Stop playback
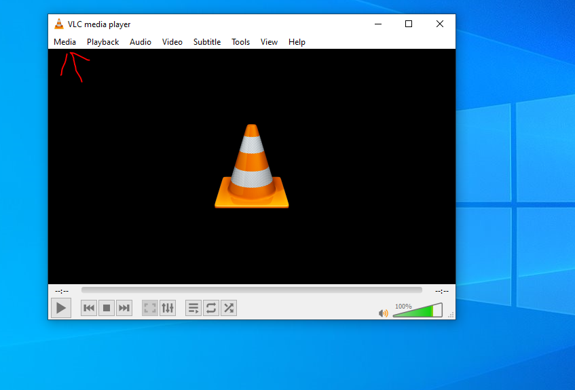The image size is (575, 390). (x=107, y=308)
